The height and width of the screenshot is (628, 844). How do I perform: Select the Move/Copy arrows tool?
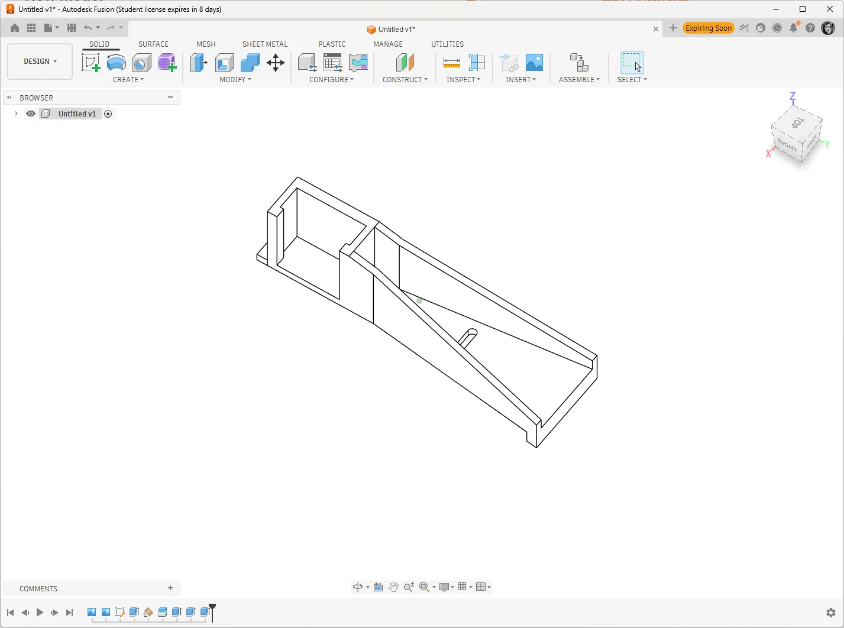click(x=276, y=63)
